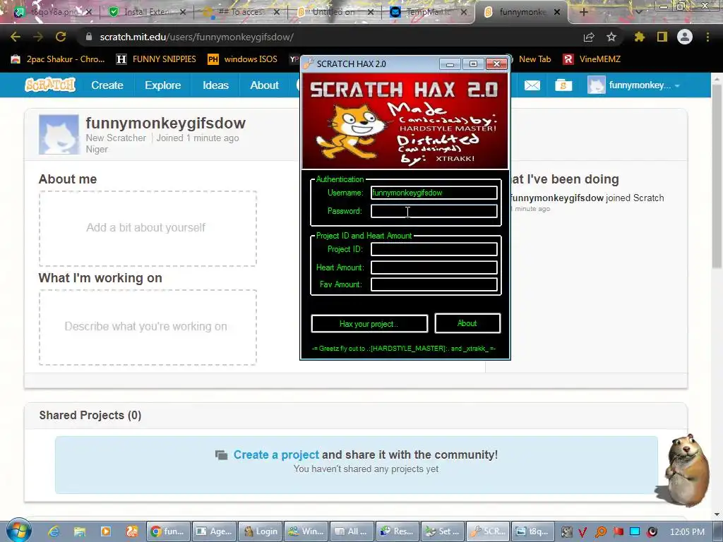Screen dimensions: 723x542
Task: Open the Explore menu item in Scratch
Action: (x=163, y=85)
